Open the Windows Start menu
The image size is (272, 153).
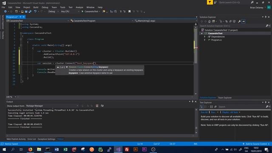coord(4,149)
